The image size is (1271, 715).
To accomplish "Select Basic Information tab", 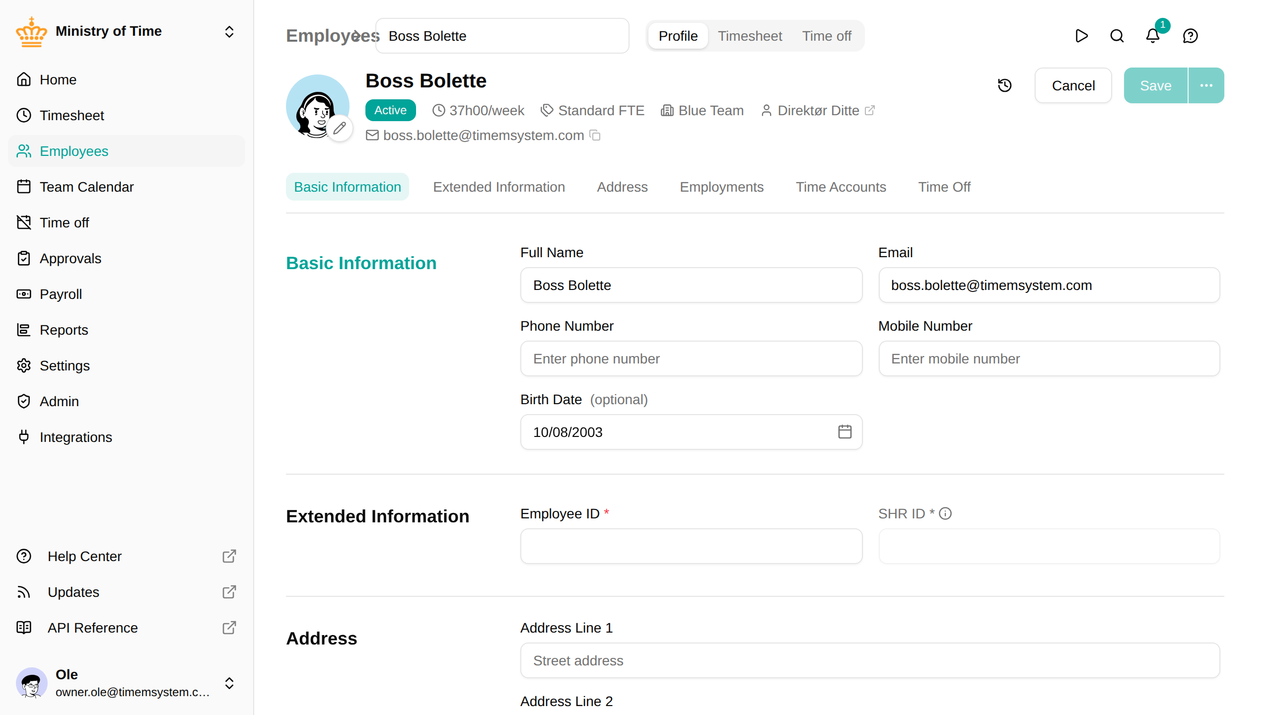I will [x=348, y=187].
